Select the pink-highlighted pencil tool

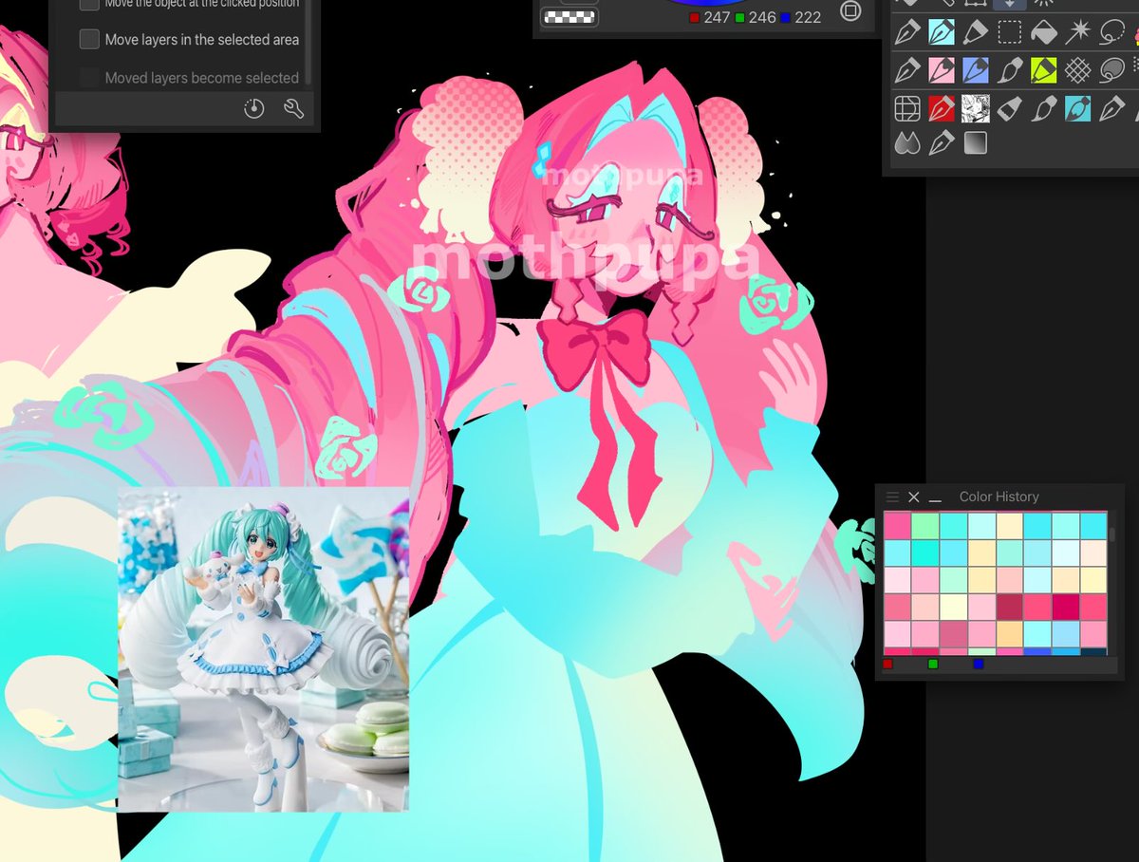click(941, 70)
